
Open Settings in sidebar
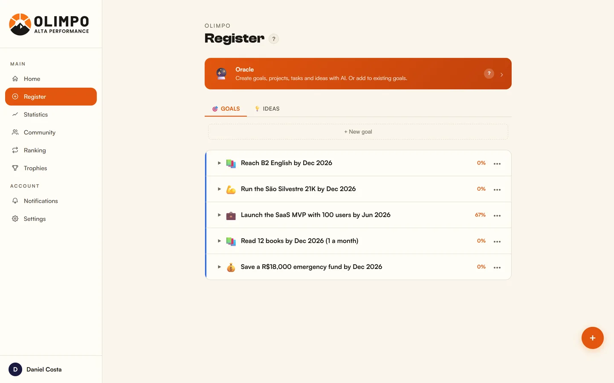pos(51,219)
